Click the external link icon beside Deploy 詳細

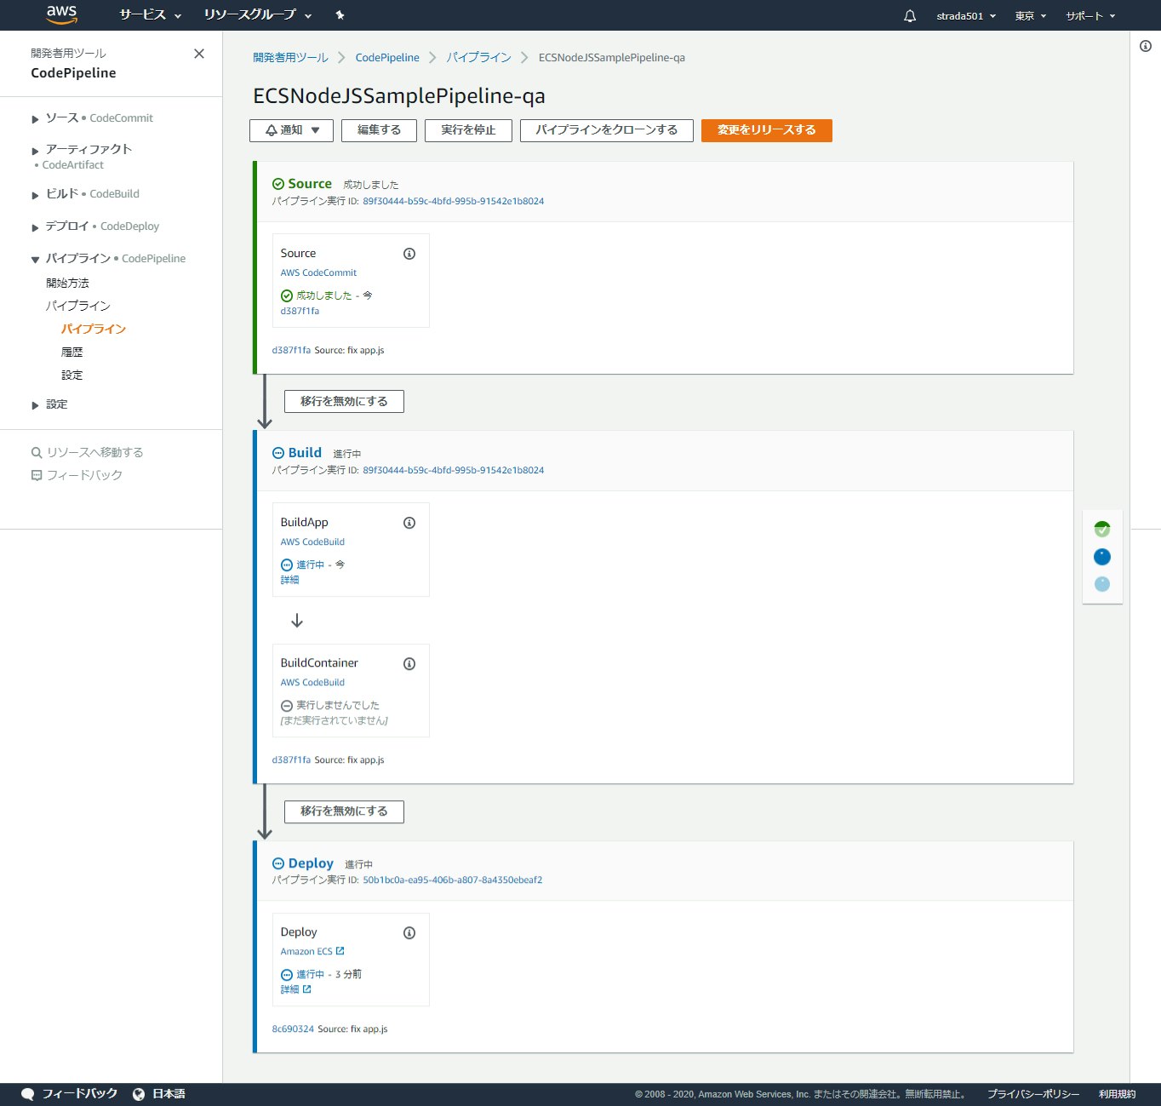tap(306, 989)
